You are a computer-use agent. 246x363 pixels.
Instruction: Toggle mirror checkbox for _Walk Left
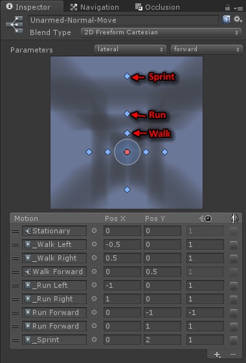pyautogui.click(x=234, y=245)
